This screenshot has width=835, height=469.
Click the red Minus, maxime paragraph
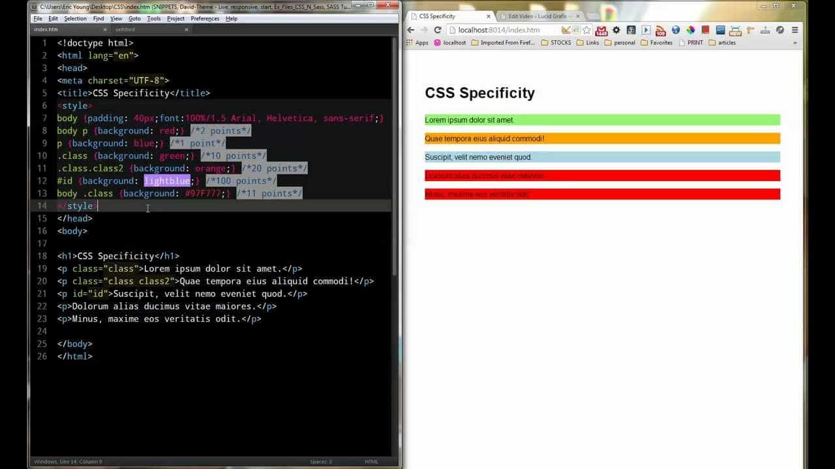click(x=602, y=194)
